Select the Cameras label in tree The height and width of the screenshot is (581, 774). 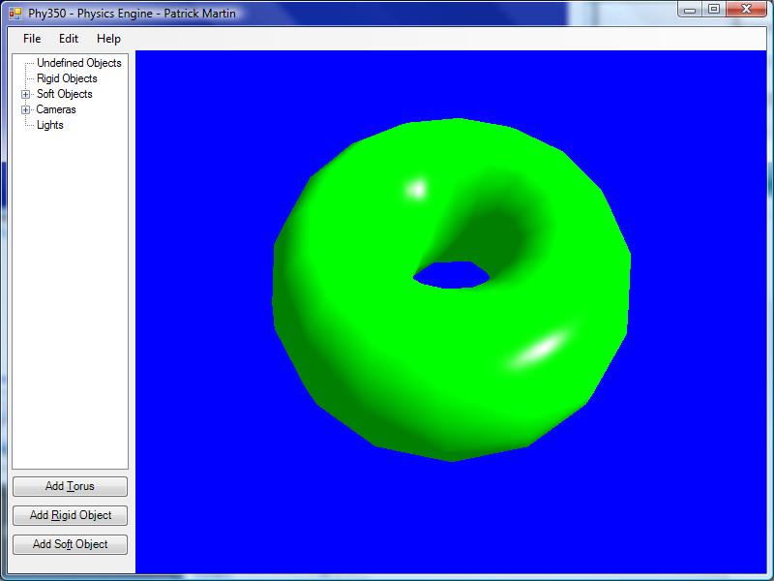pos(56,109)
